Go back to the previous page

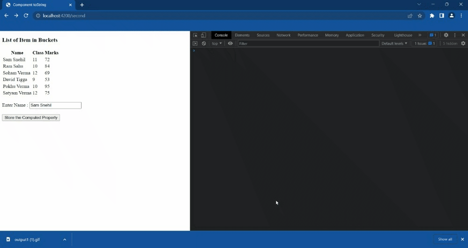click(6, 15)
